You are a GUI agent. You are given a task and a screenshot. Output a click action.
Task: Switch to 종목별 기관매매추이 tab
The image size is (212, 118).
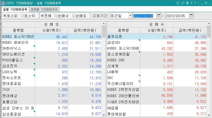[44, 9]
